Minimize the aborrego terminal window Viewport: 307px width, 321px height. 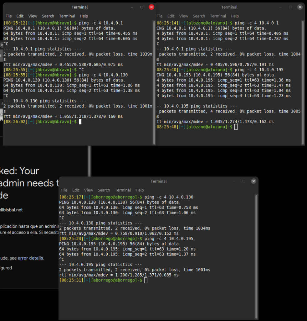pyautogui.click(x=234, y=181)
